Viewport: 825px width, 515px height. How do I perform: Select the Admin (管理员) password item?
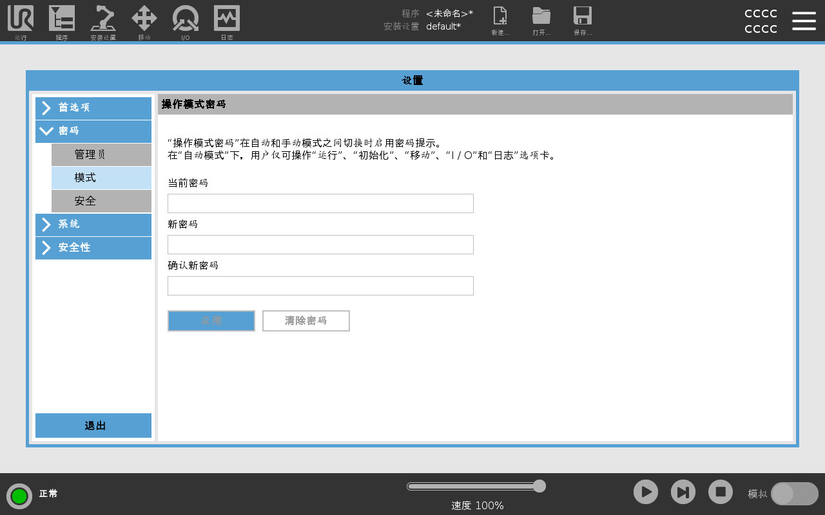[101, 154]
